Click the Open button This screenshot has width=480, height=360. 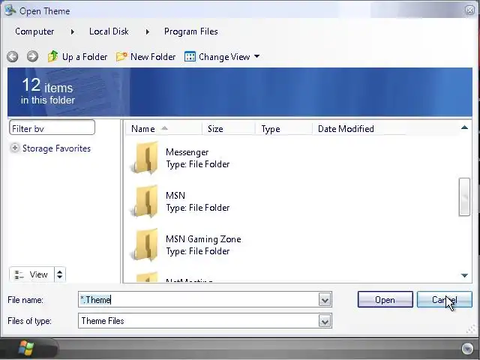385,300
